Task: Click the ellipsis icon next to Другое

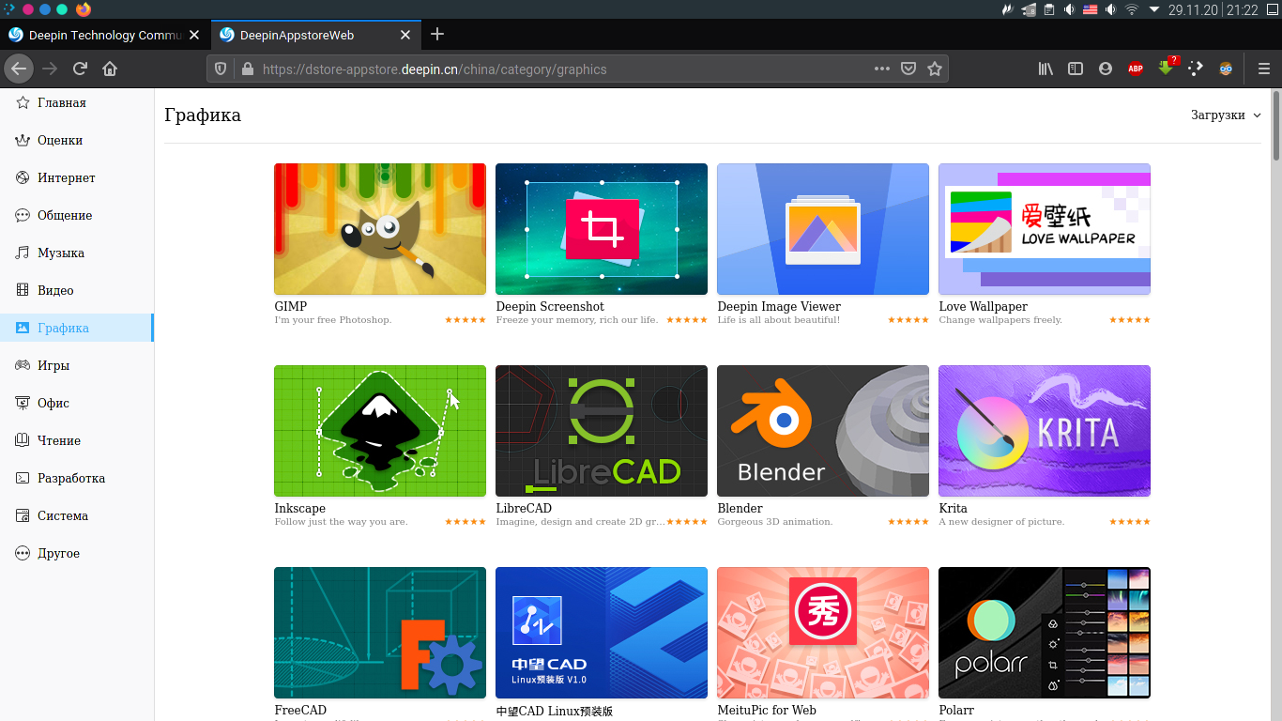Action: [x=23, y=553]
